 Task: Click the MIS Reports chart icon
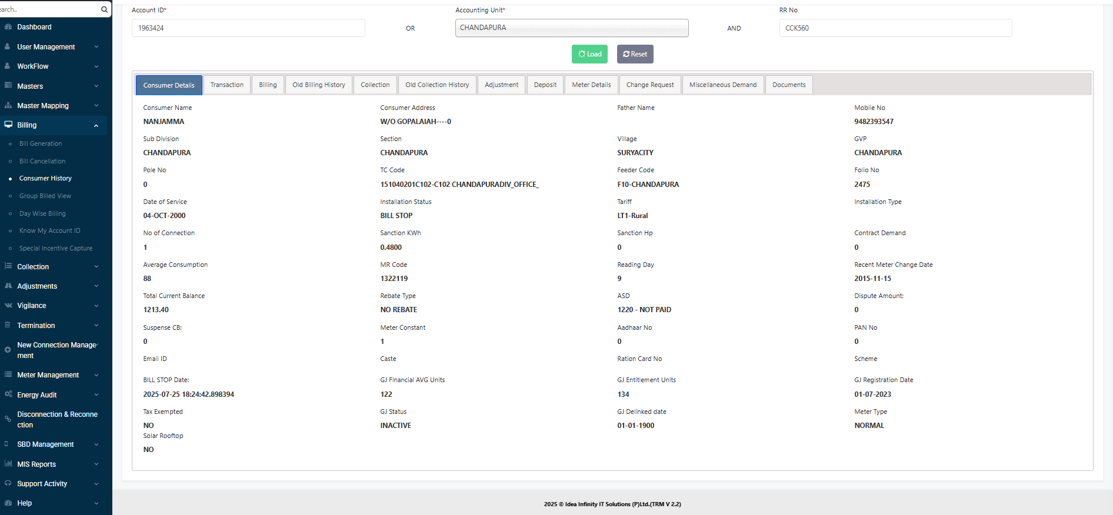(x=8, y=464)
